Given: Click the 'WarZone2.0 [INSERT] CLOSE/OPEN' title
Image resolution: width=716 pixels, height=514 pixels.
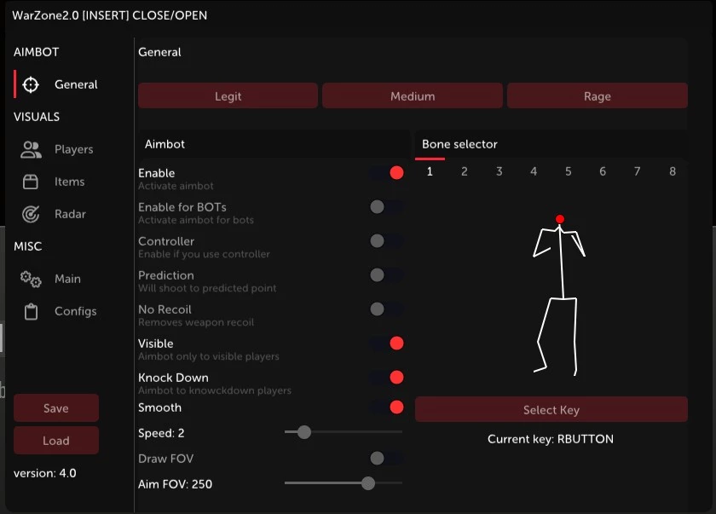Looking at the screenshot, I should click(110, 15).
